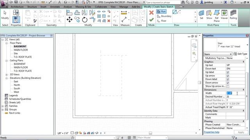Open the Massing & Site ribbon tab

click(x=83, y=7)
